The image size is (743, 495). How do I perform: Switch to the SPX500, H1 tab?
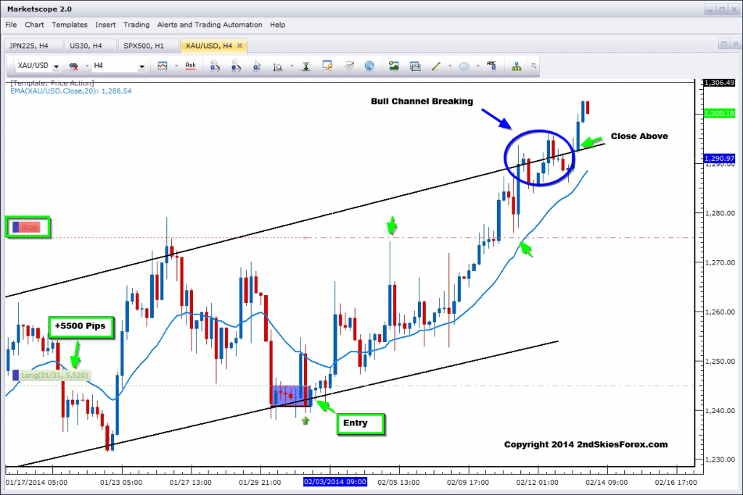pos(147,46)
